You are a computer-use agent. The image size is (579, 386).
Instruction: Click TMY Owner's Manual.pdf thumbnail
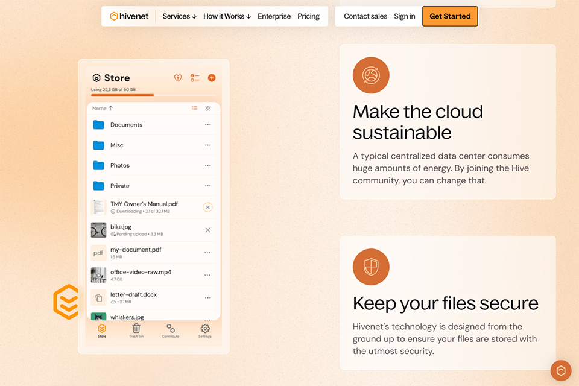click(x=98, y=207)
